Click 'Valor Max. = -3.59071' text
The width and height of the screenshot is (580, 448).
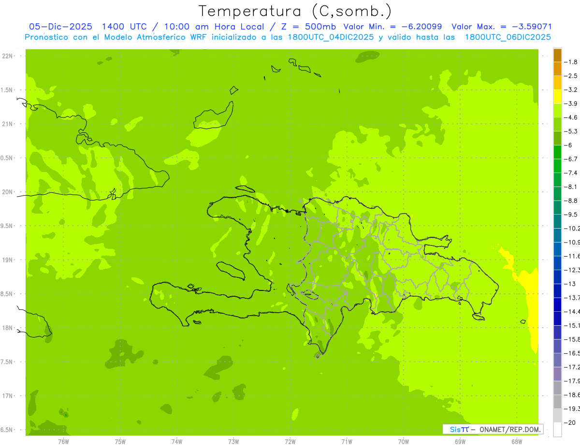(x=502, y=27)
